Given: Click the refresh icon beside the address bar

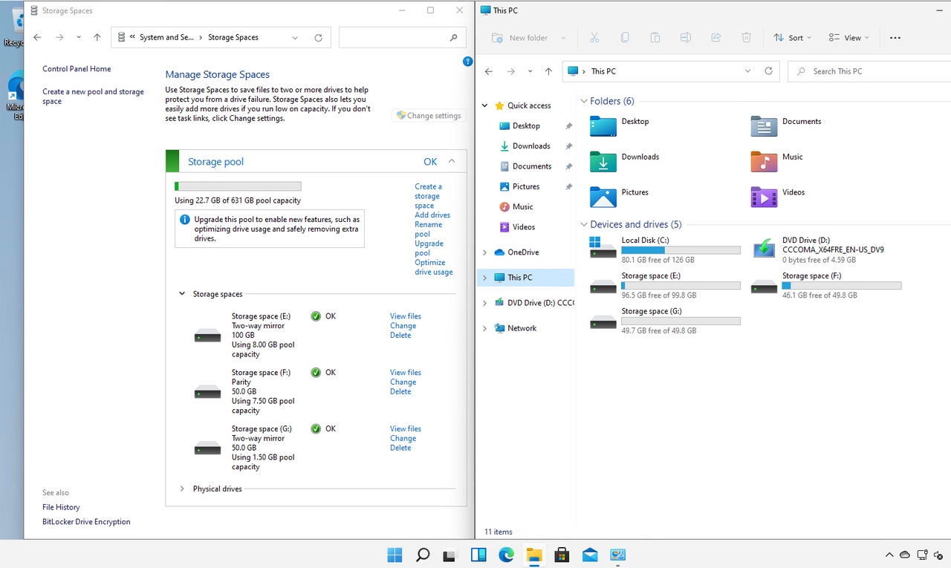Looking at the screenshot, I should (319, 36).
